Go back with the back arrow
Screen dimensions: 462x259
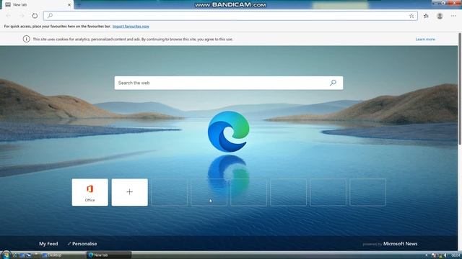coord(9,16)
